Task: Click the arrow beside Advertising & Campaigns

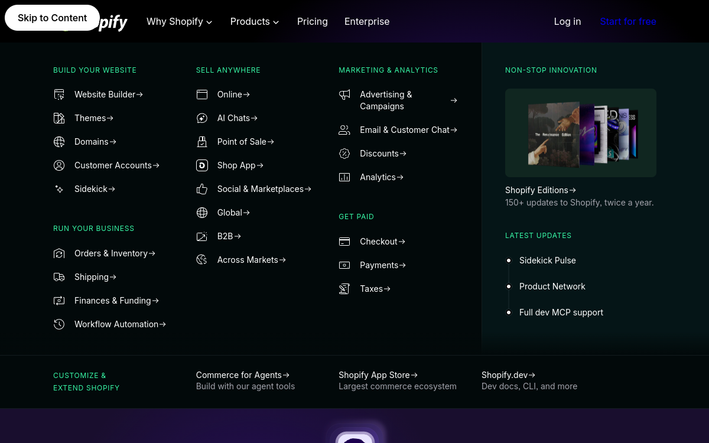Action: coord(454,100)
